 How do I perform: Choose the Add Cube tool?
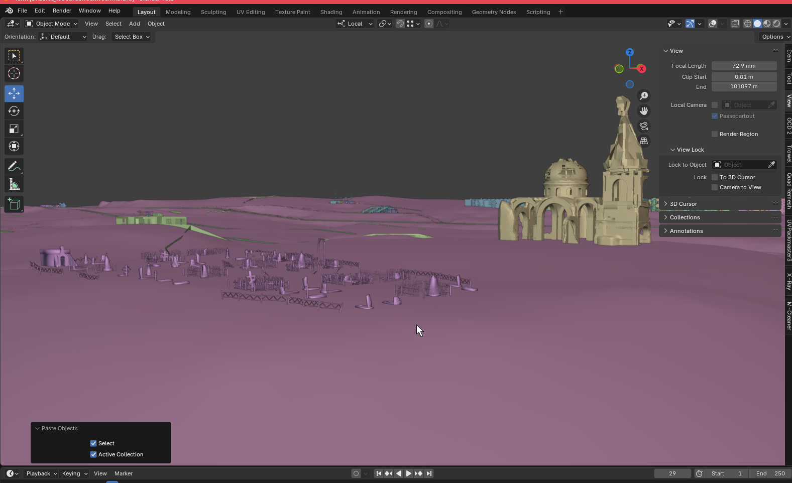click(14, 204)
